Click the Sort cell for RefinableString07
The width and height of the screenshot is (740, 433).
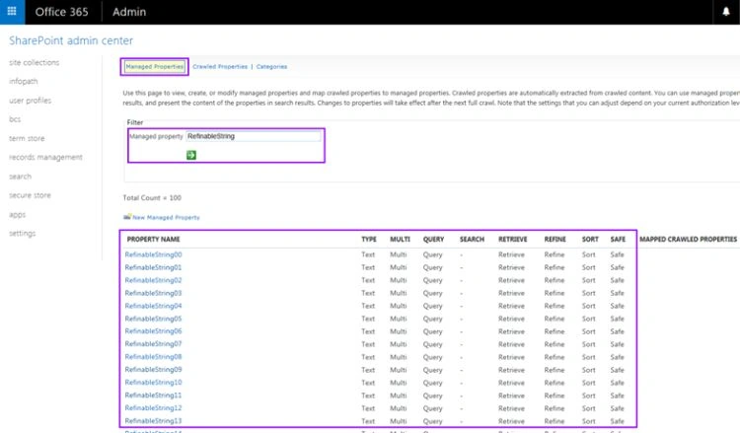click(x=588, y=344)
